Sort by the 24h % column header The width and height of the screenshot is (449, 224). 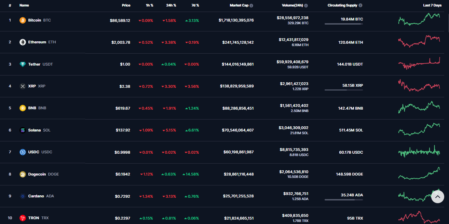tap(171, 5)
